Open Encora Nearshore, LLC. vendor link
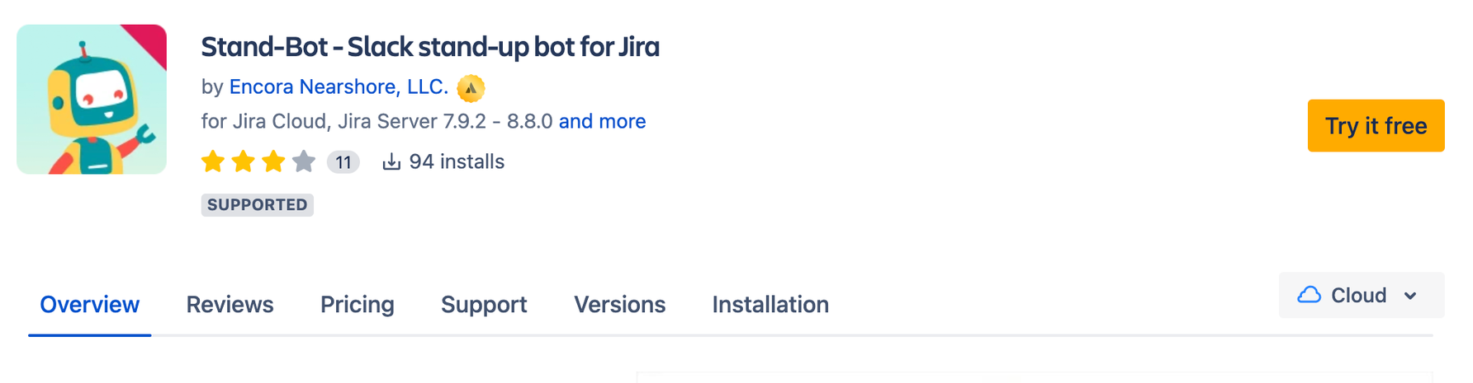The height and width of the screenshot is (383, 1473). pyautogui.click(x=339, y=86)
